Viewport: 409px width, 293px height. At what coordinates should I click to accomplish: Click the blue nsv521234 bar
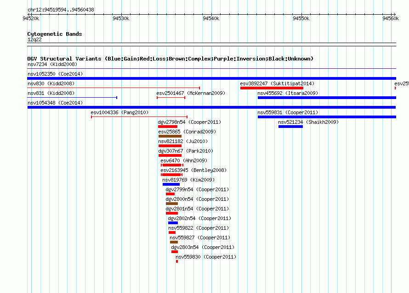(x=290, y=127)
